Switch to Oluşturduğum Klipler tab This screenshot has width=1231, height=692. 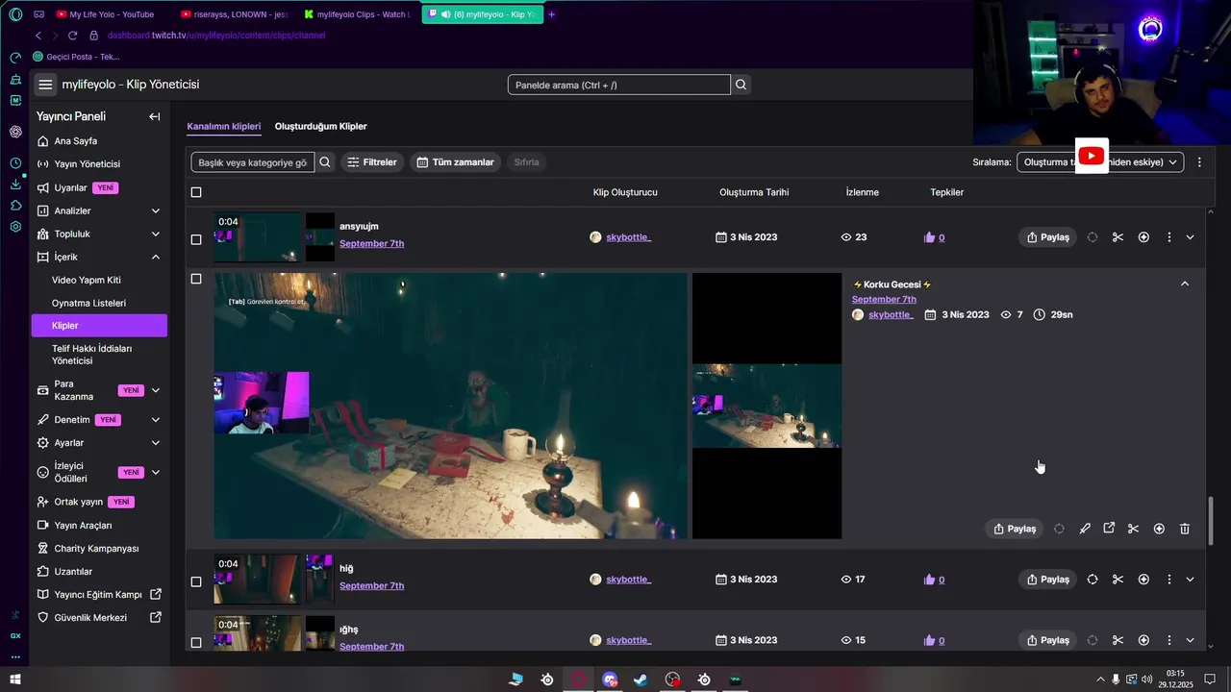(x=320, y=126)
